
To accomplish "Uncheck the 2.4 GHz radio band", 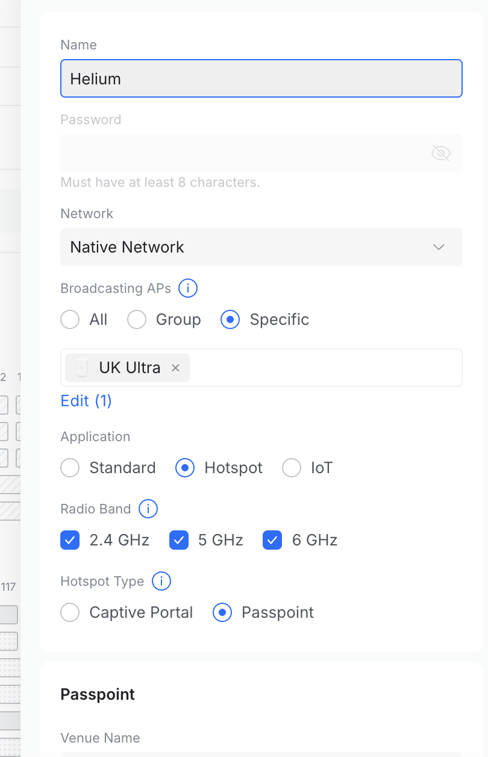I will 70,540.
